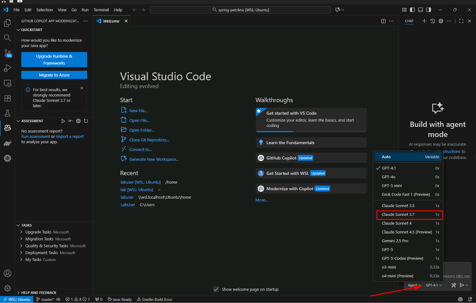This screenshot has width=476, height=303.
Task: Select the Run and Debug icon
Action: pos(8,68)
